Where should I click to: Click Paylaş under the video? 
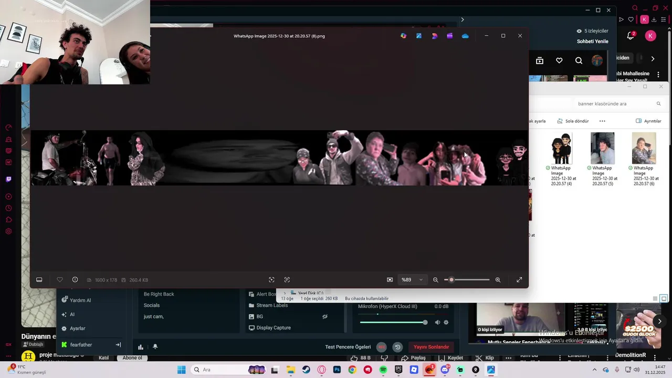(x=413, y=358)
